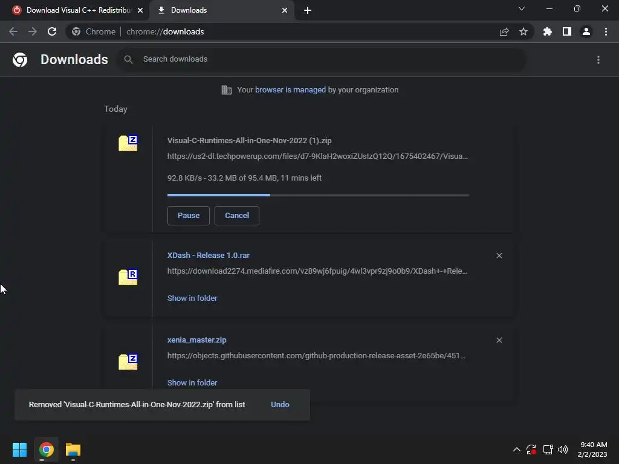Click the download progress bar
Screen dimensions: 619x464
[318, 195]
